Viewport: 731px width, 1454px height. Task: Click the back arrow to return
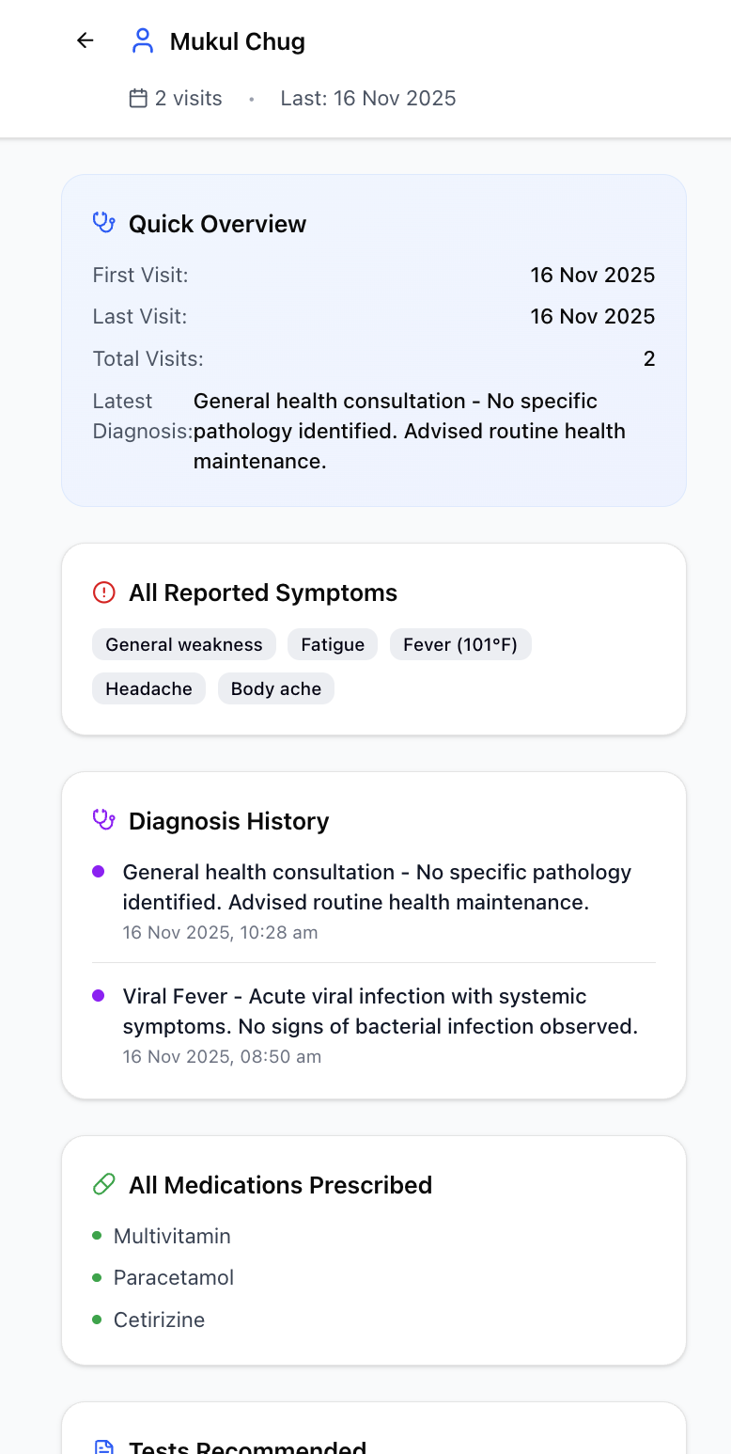[x=84, y=40]
